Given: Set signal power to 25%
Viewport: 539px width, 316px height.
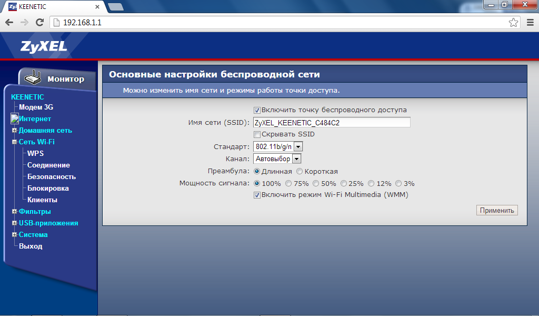Looking at the screenshot, I should click(343, 183).
